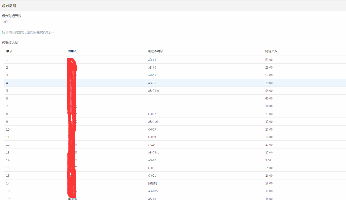
Task: Click the 17.00 delay value in AB-116 row
Action: pyautogui.click(x=269, y=121)
